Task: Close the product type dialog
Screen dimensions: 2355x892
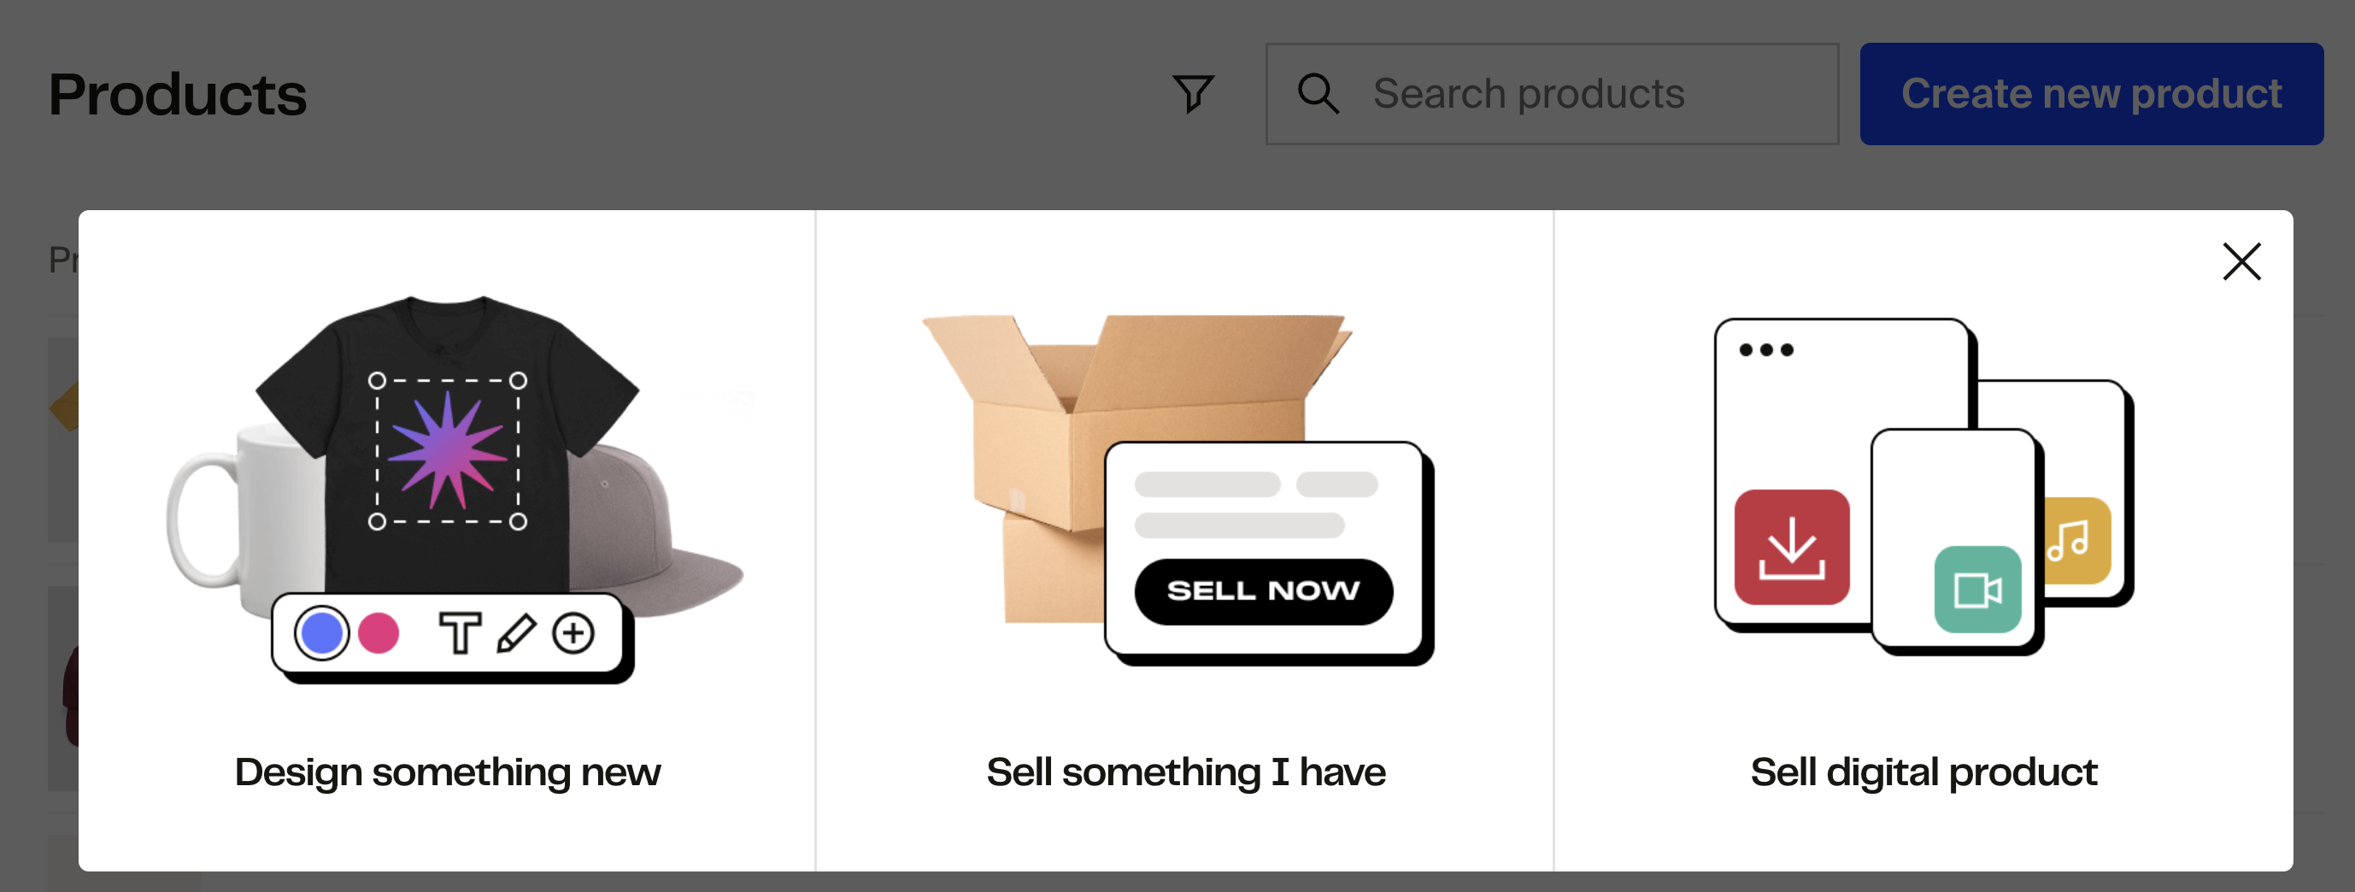Action: click(2240, 261)
